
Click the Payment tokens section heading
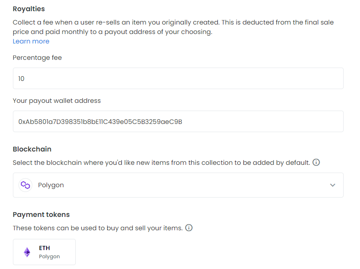[41, 214]
